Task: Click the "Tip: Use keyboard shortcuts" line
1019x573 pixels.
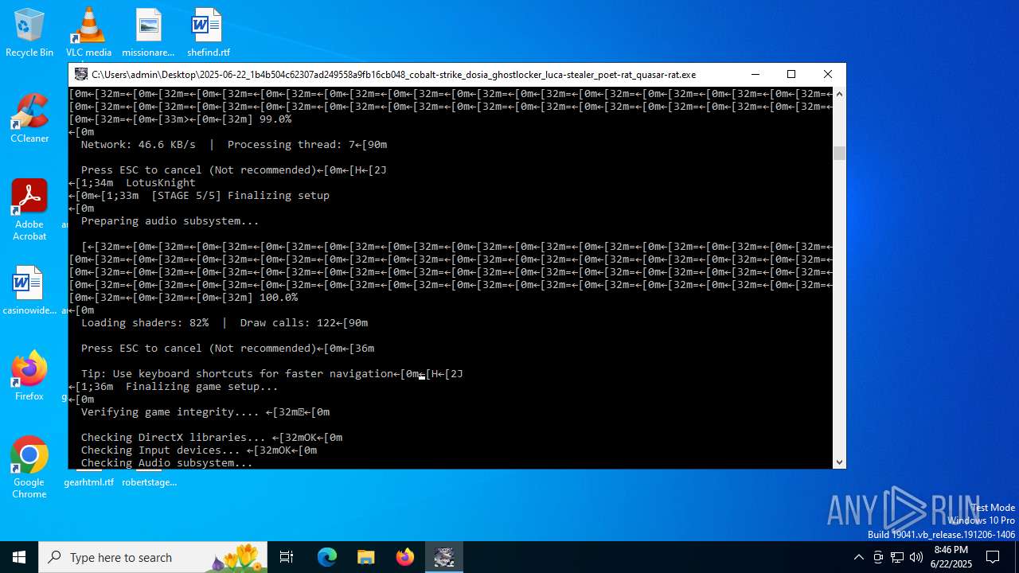Action: pos(237,374)
